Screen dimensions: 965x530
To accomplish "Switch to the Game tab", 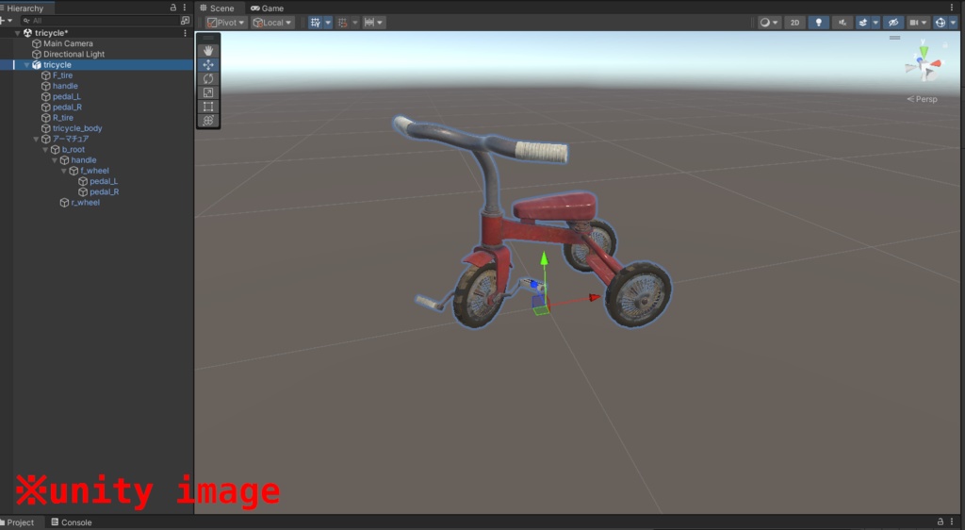I will pos(267,8).
